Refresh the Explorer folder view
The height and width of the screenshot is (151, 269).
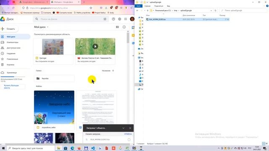pos(216,10)
